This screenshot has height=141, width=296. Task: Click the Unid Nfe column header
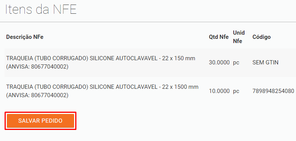239,37
